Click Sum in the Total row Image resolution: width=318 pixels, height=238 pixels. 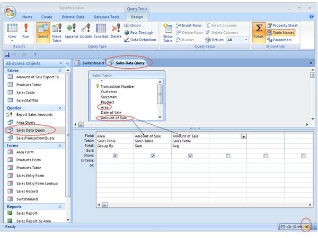click(x=138, y=146)
